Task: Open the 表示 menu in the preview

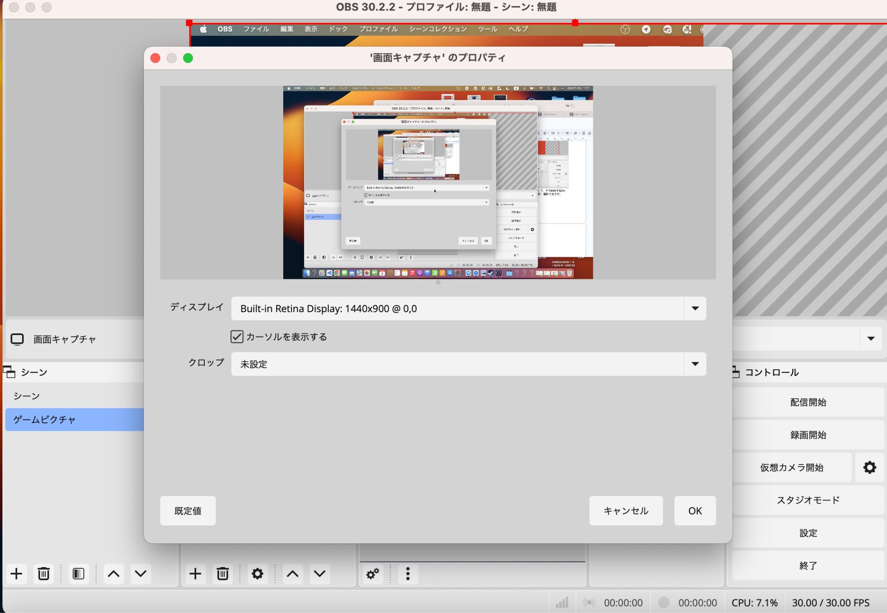Action: click(x=311, y=29)
